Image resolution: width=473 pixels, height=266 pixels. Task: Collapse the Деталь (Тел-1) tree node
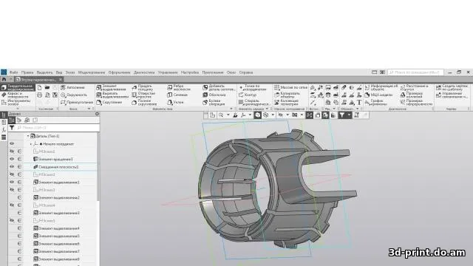(x=28, y=136)
